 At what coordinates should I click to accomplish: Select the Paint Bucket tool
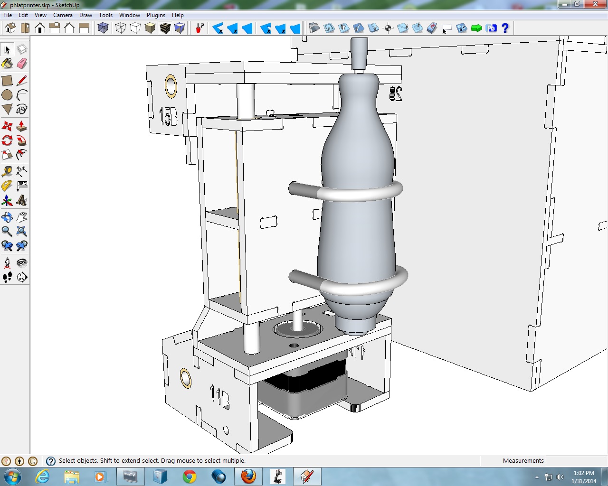point(7,64)
